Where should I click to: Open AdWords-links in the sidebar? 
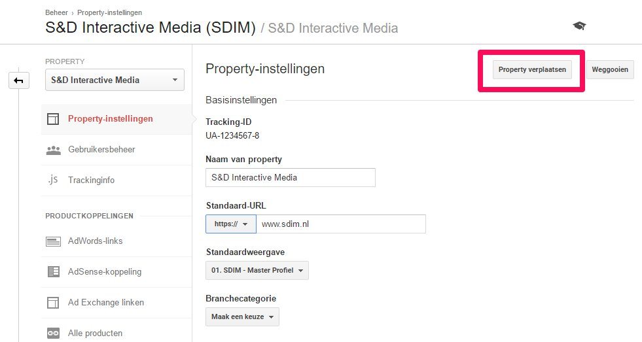click(116, 241)
